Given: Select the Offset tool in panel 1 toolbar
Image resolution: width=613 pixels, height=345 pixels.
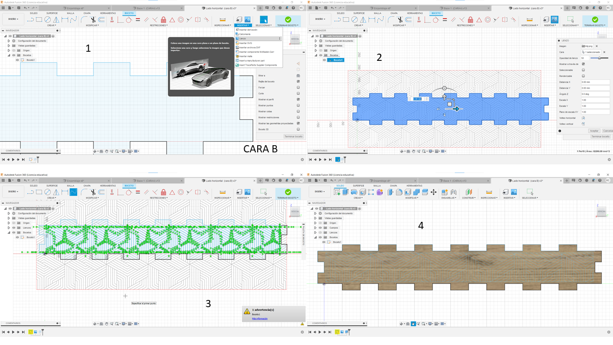Looking at the screenshot, I should [102, 19].
